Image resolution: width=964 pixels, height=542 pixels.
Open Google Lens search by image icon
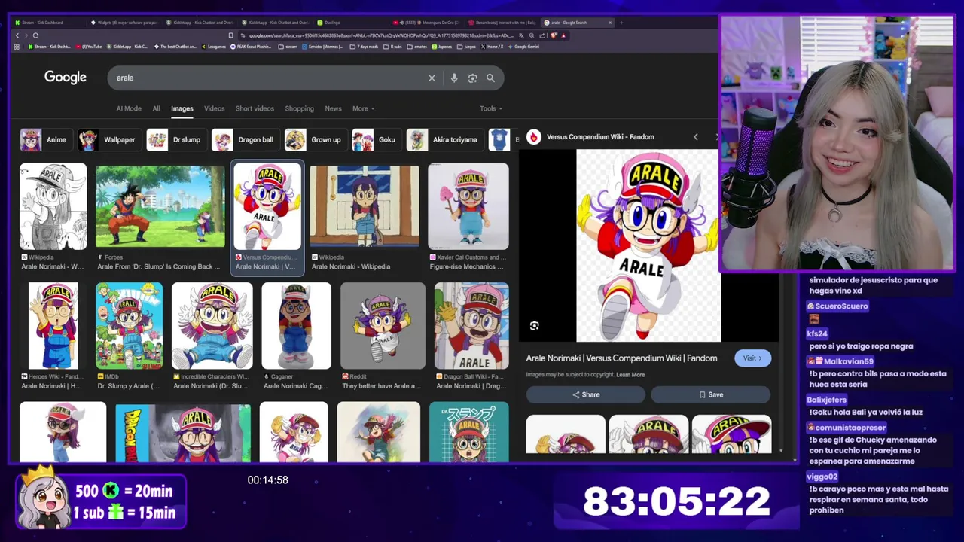pos(472,78)
